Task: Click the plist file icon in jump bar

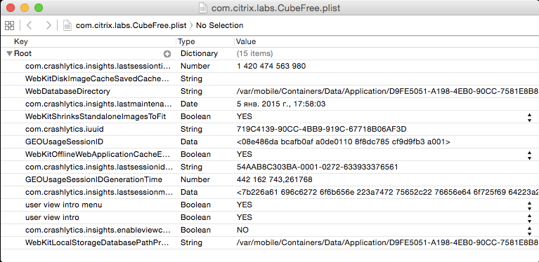Action: [x=67, y=25]
